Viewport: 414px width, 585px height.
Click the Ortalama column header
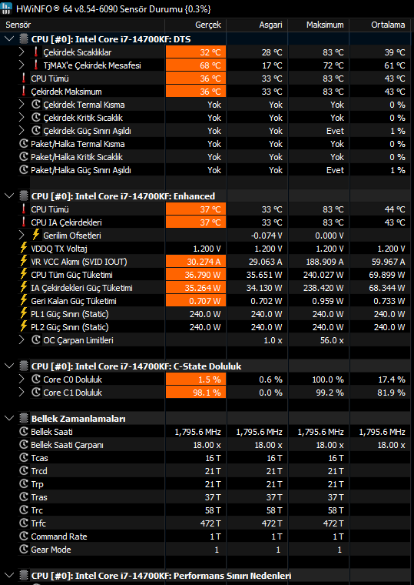[x=381, y=25]
